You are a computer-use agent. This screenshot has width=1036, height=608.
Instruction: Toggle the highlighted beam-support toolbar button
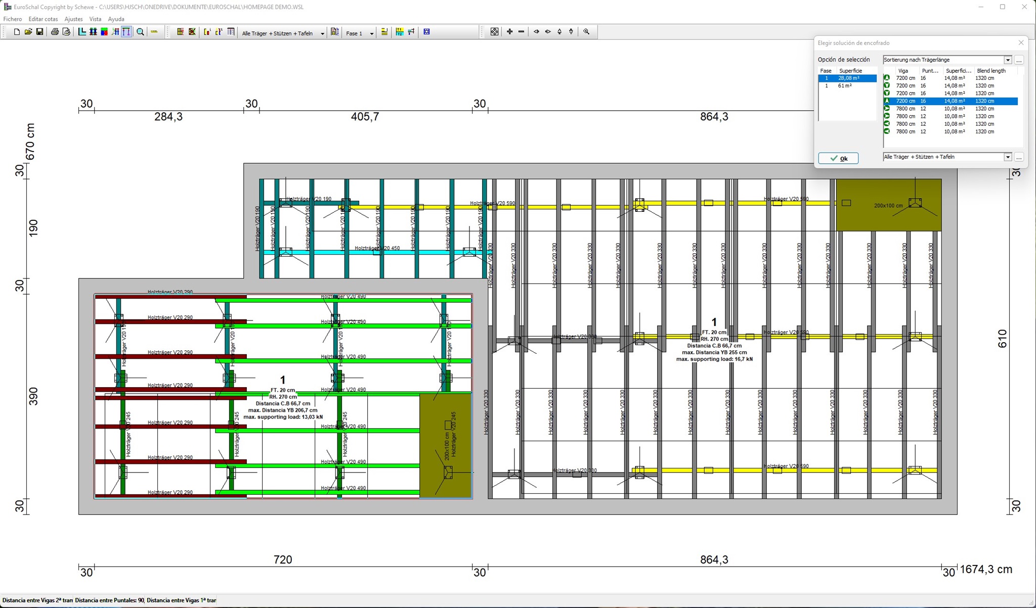126,32
